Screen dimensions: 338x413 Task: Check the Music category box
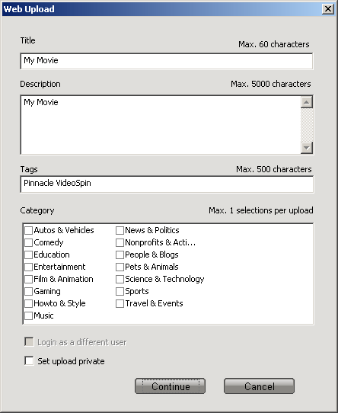pos(28,315)
